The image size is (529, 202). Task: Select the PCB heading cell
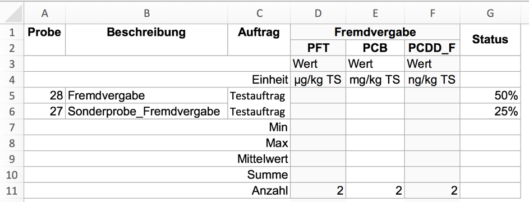tap(375, 48)
